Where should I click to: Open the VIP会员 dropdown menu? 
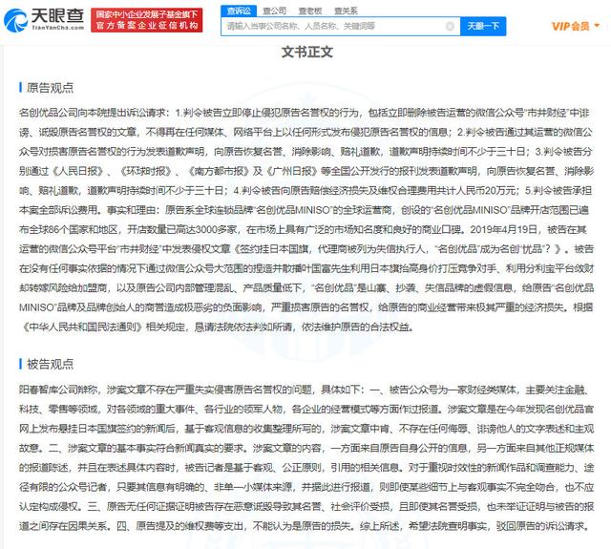pos(576,26)
